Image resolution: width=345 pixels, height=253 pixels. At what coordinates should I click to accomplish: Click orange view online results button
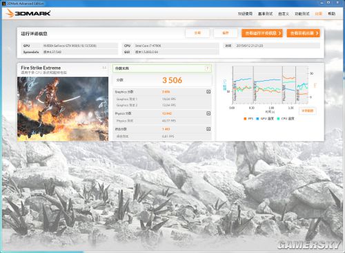tap(304, 33)
